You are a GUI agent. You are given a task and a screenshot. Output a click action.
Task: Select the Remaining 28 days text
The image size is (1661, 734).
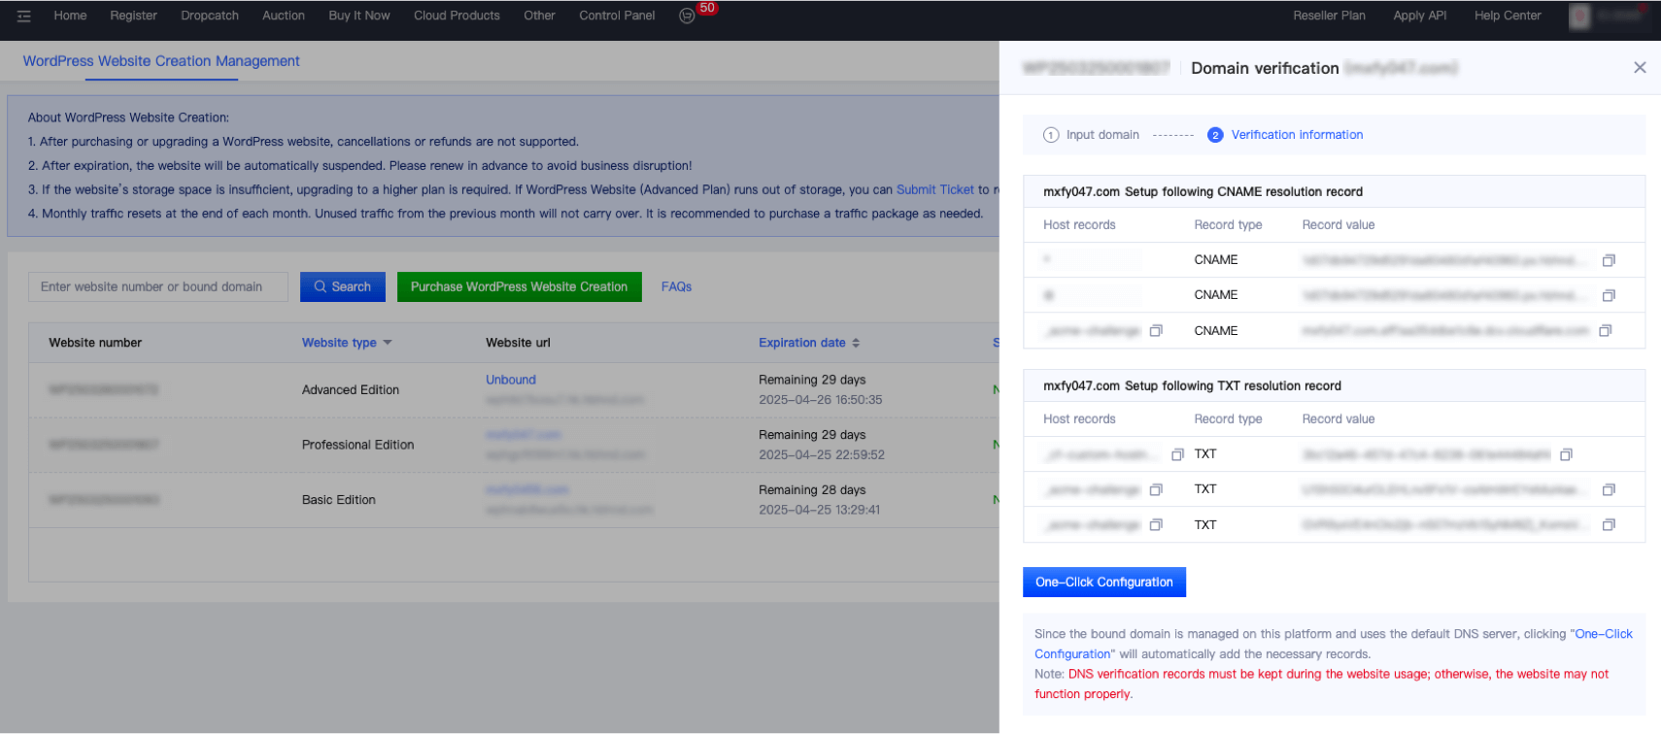tap(812, 490)
